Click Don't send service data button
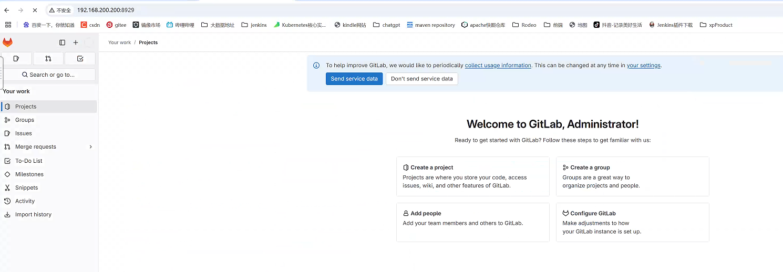The height and width of the screenshot is (272, 783). (422, 79)
